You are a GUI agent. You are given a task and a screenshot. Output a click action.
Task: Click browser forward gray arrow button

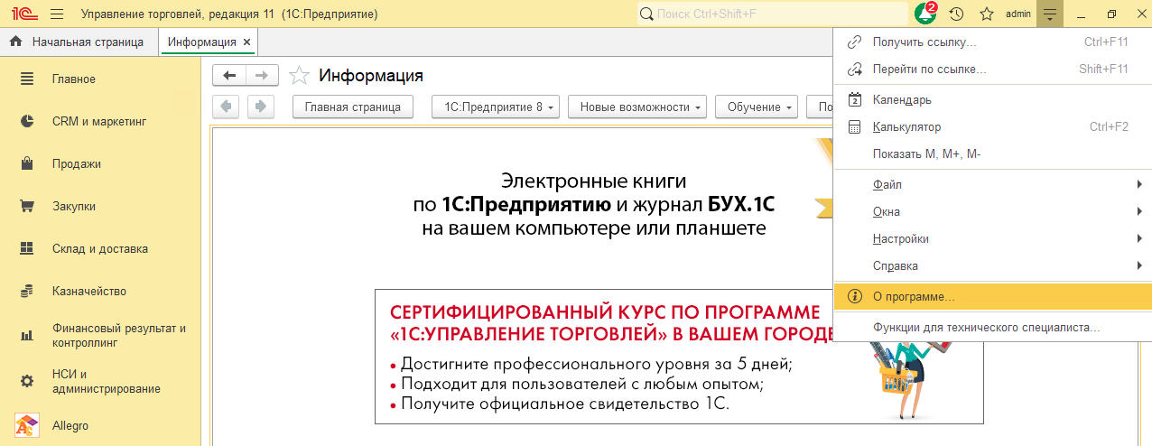[260, 107]
